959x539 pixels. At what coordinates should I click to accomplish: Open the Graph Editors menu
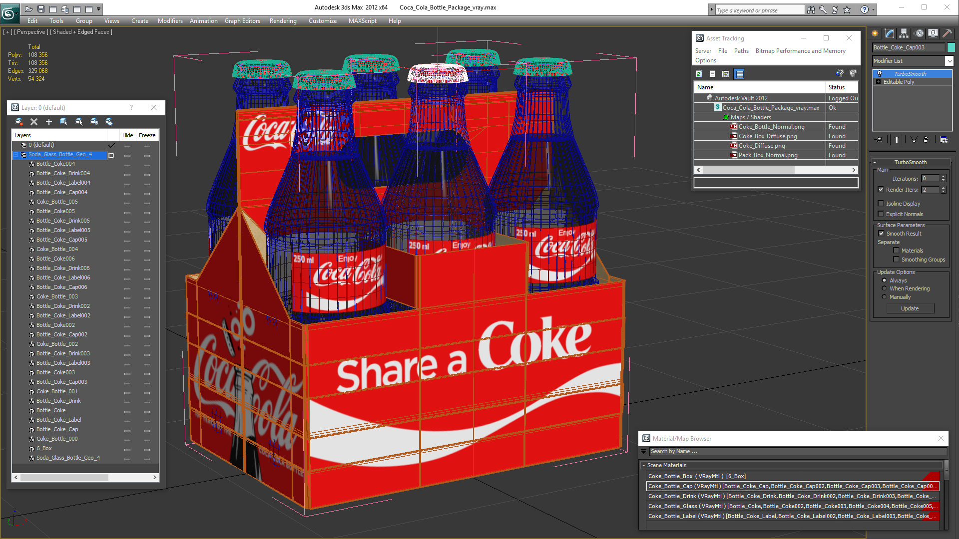point(242,21)
